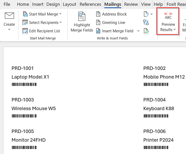This screenshot has height=154, width=186.
Task: Expand the Select Recipients dropdown arrow
Action: (61, 22)
